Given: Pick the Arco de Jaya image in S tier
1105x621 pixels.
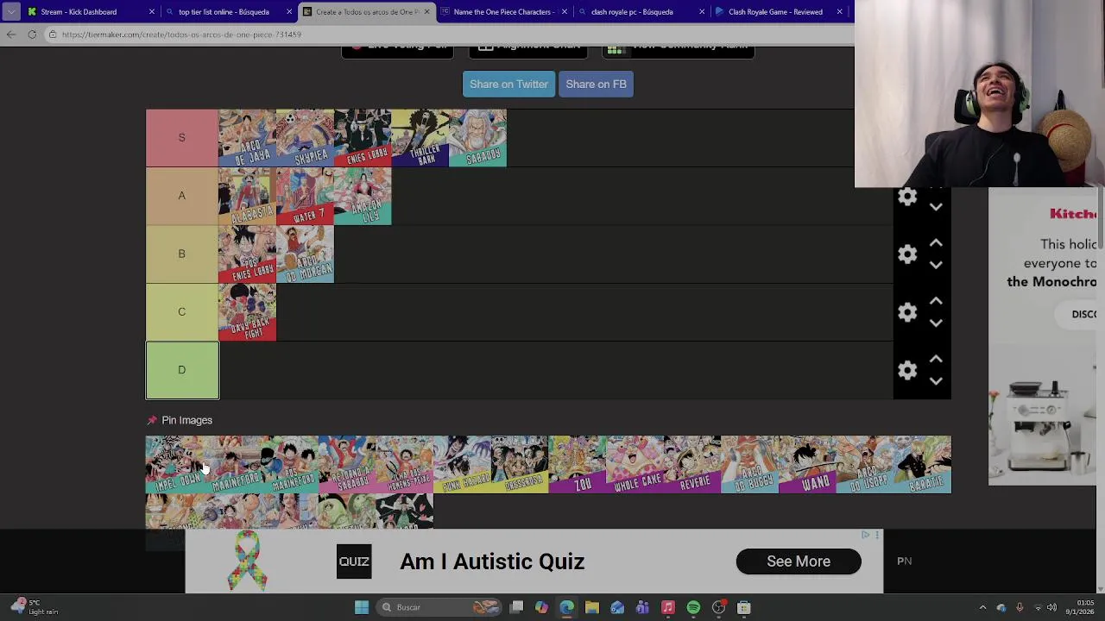Looking at the screenshot, I should [x=247, y=138].
